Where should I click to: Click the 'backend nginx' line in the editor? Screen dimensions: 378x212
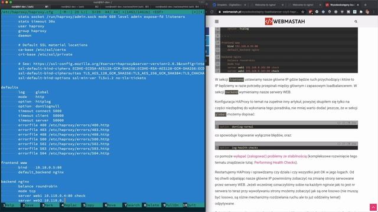(15, 181)
